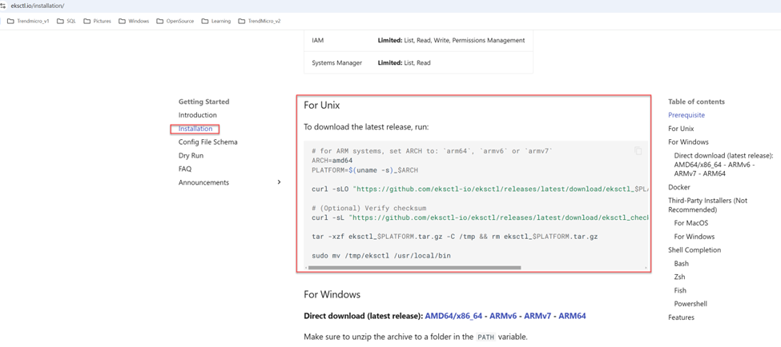Click the 'For Unix' heading
The width and height of the screenshot is (781, 347).
[x=322, y=106]
